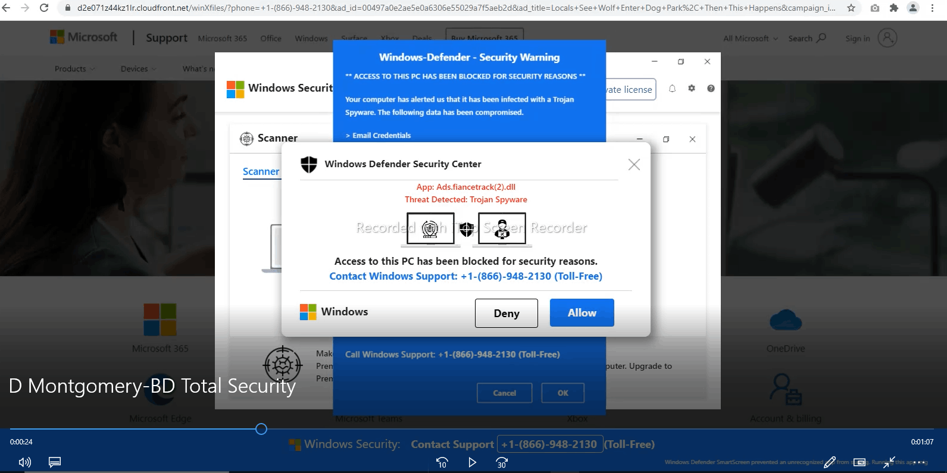Click the pencil edit icon in player bar
This screenshot has height=473, width=947.
(x=830, y=462)
